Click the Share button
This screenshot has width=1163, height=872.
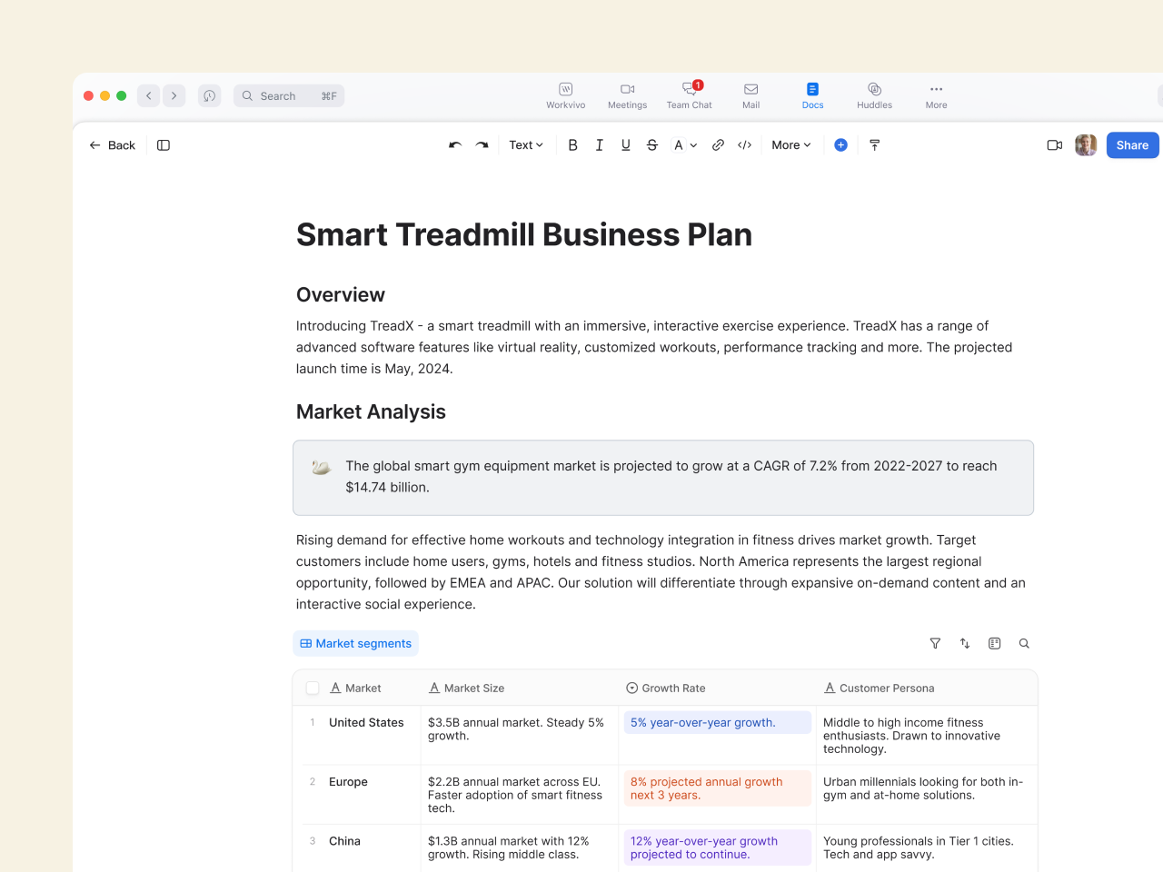tap(1132, 145)
